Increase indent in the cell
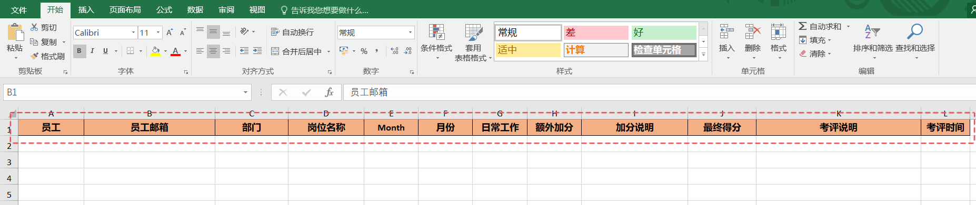 pyautogui.click(x=257, y=51)
